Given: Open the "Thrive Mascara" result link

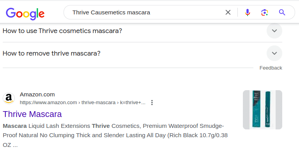Looking at the screenshot, I should [x=32, y=114].
